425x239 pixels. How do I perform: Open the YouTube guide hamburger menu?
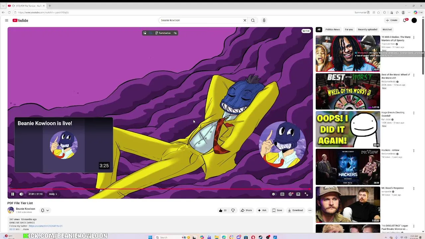(6, 20)
